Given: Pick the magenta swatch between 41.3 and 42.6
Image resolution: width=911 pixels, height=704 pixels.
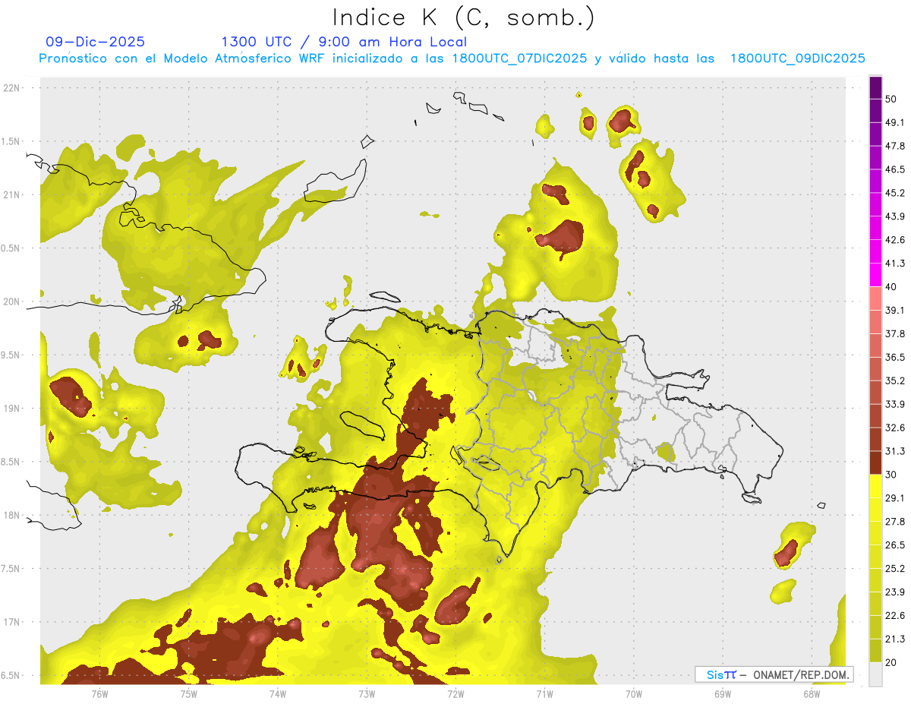Looking at the screenshot, I should (x=875, y=251).
